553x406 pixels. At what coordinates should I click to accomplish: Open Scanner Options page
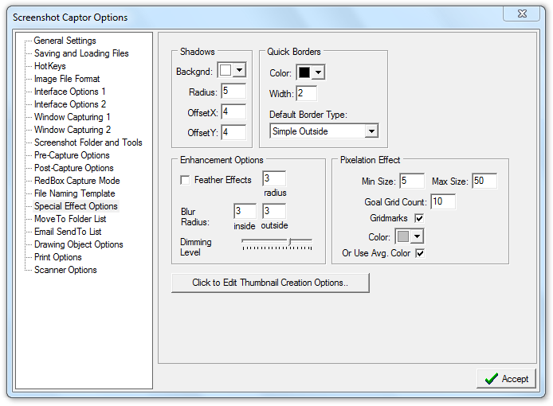pos(65,270)
